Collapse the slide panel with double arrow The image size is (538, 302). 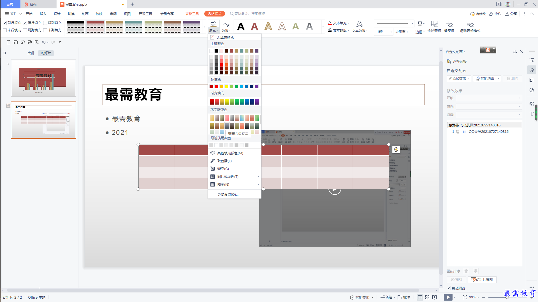tap(5, 53)
